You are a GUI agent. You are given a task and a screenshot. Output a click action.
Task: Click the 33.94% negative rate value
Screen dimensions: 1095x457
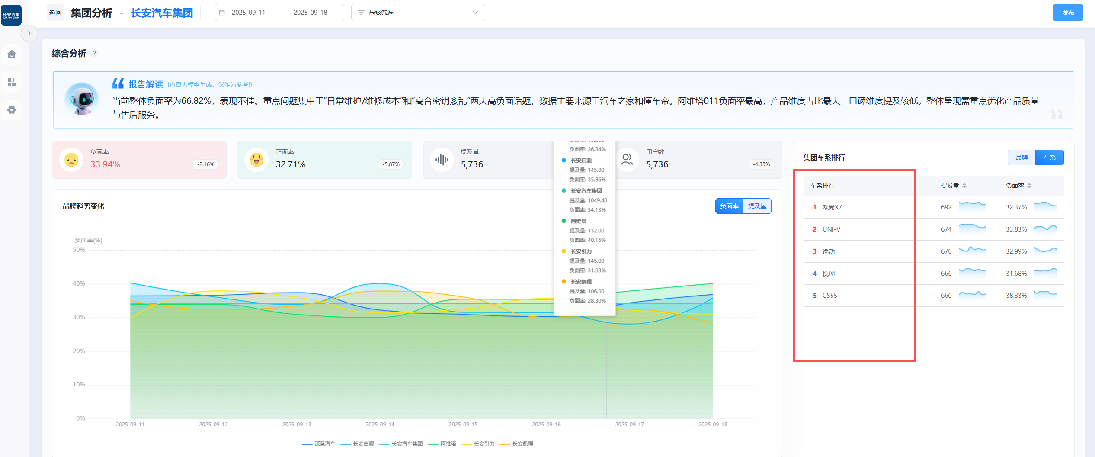105,164
